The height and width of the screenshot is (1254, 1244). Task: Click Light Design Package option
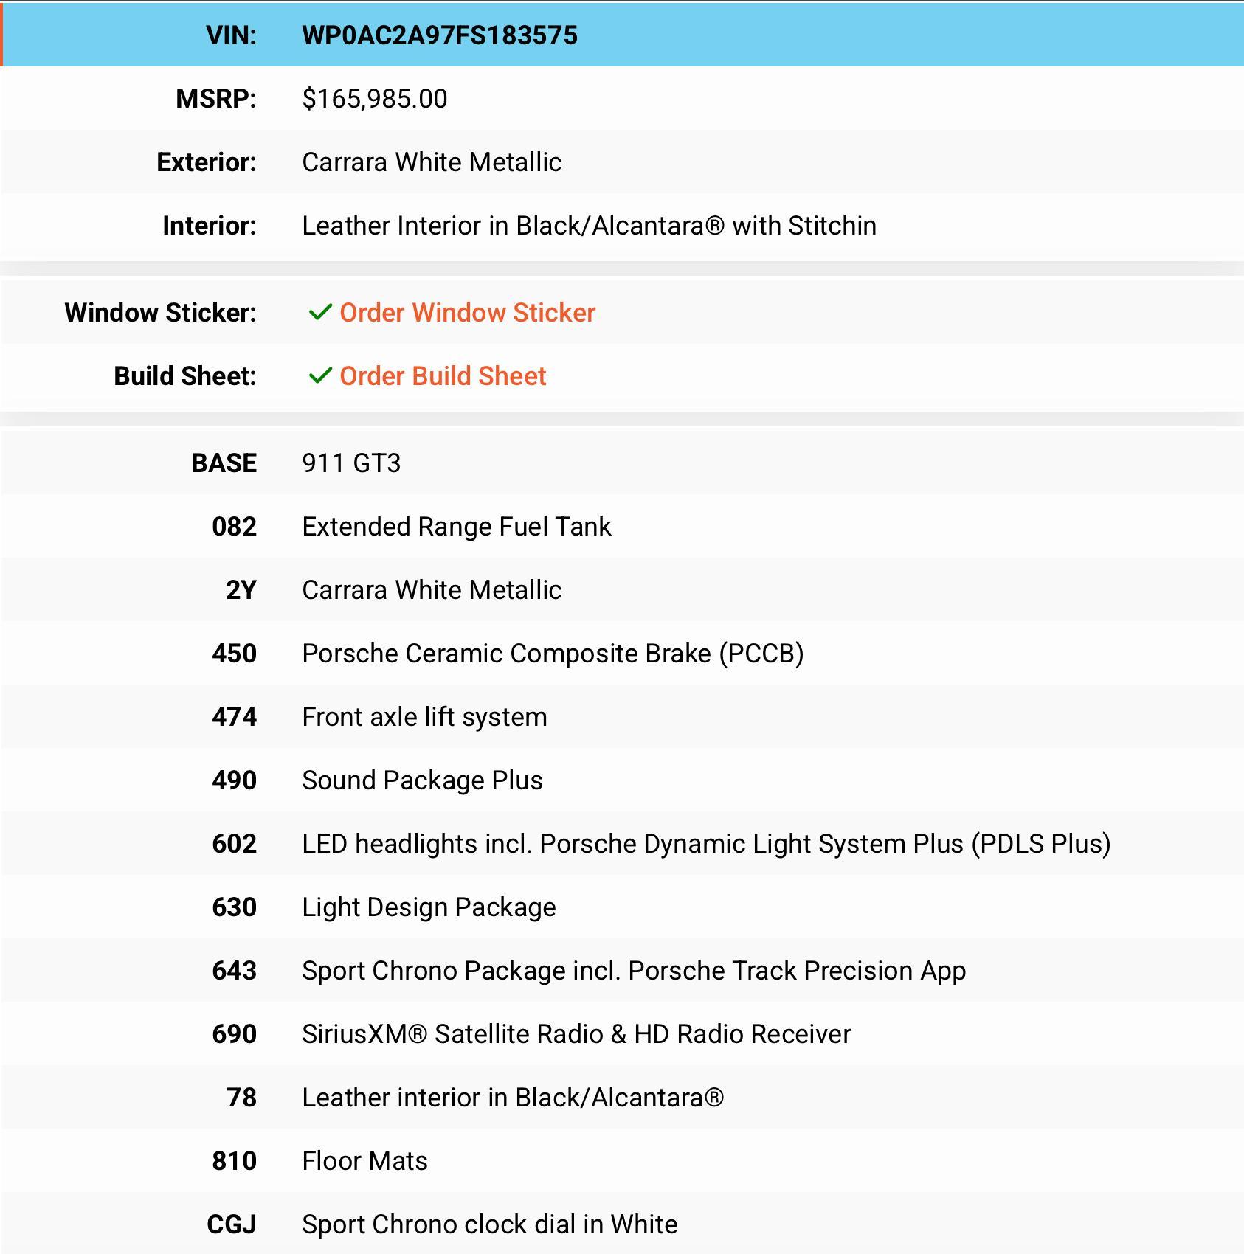(429, 907)
